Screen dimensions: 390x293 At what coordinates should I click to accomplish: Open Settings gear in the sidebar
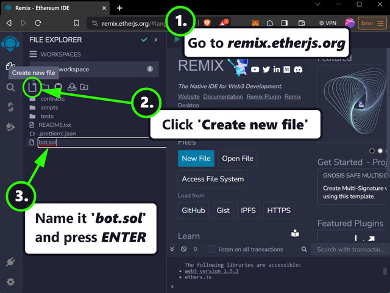click(x=10, y=282)
